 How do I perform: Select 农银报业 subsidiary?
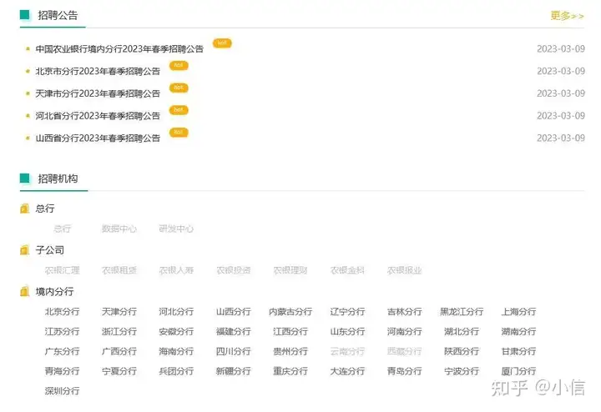tap(405, 270)
